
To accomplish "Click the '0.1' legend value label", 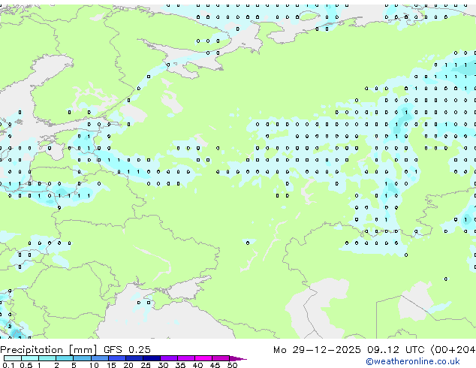I will tap(8, 365).
